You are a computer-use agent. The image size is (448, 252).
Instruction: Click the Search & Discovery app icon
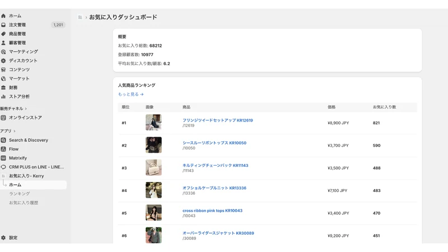pos(3,140)
